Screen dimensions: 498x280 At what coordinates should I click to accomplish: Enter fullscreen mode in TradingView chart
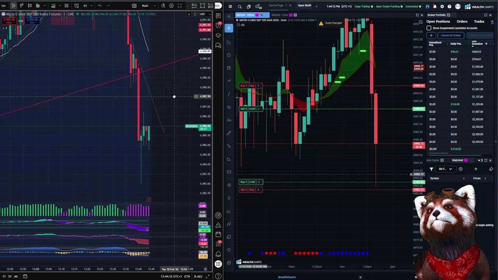coord(180,5)
